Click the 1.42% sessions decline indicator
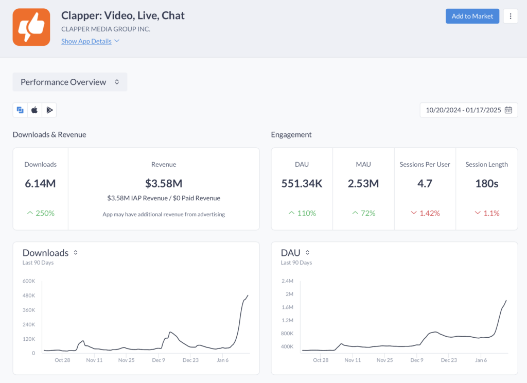Image resolution: width=527 pixels, height=383 pixels. [x=425, y=213]
